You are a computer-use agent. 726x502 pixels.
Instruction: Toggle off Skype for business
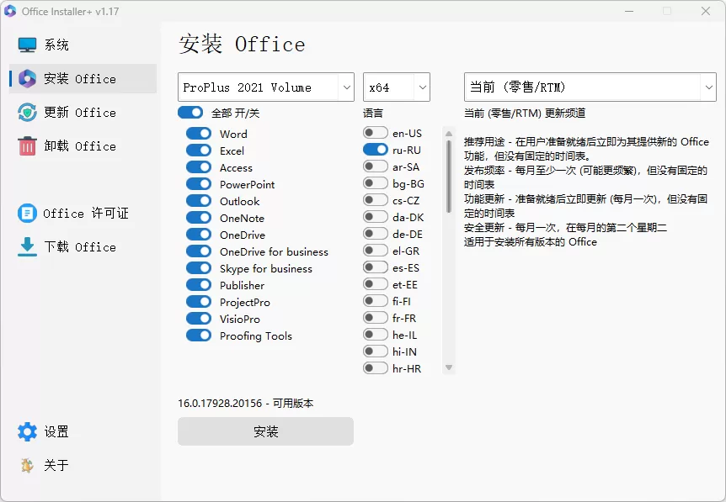point(198,267)
